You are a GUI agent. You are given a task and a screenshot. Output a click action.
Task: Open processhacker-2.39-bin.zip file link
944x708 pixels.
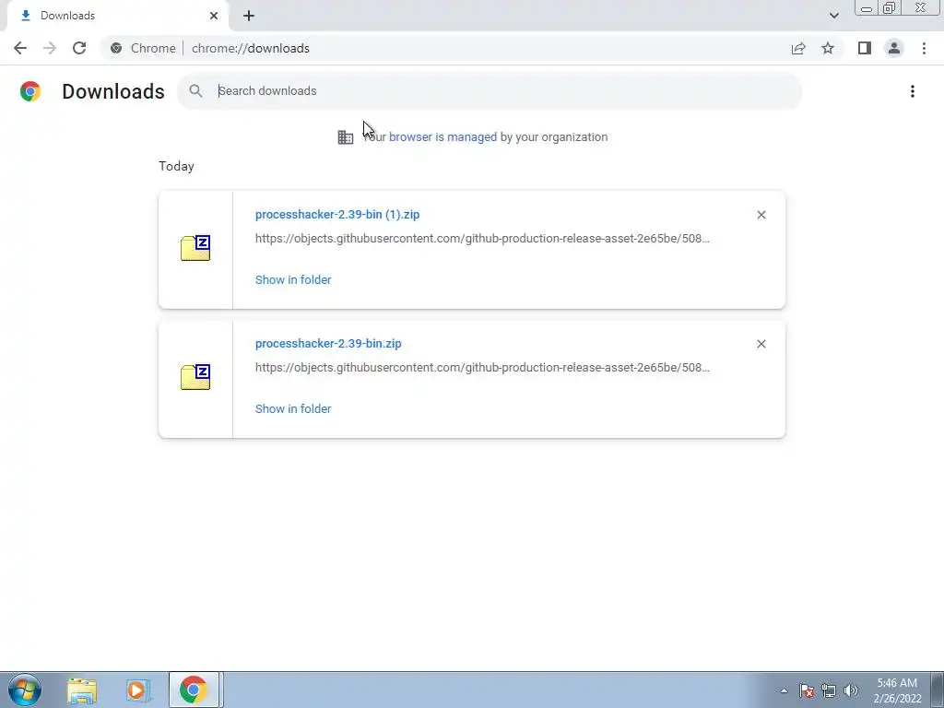point(328,343)
